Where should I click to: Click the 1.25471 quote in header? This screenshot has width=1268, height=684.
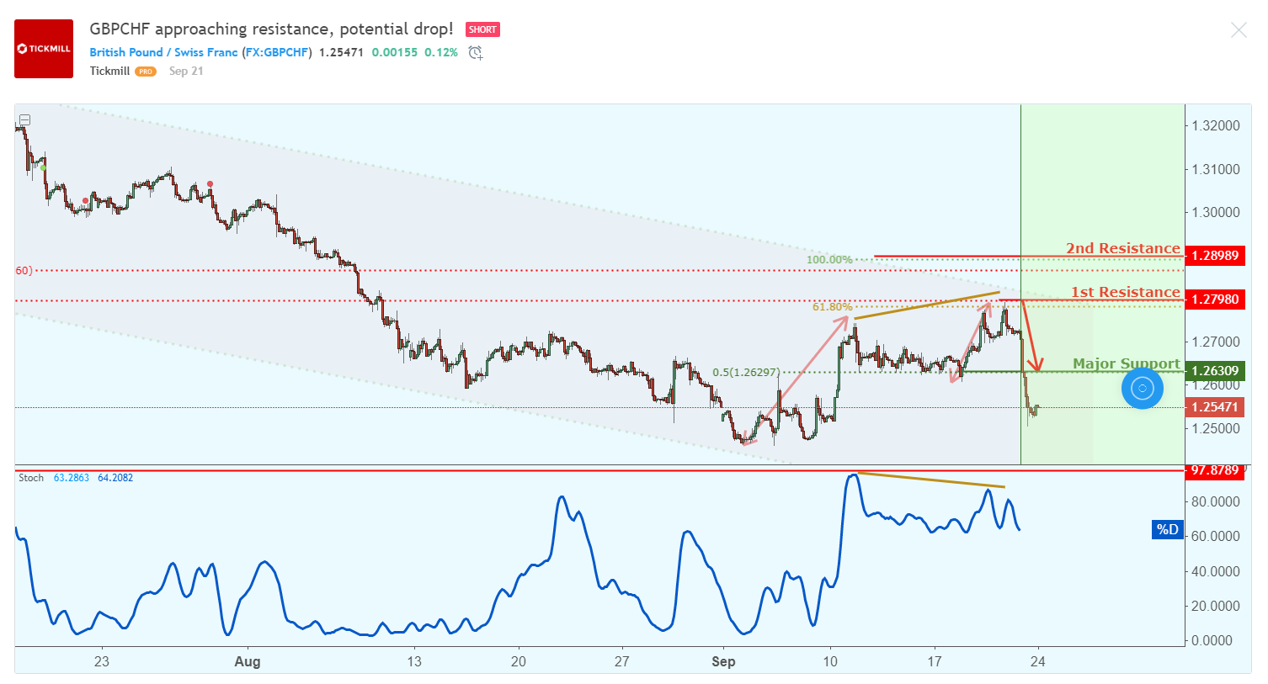point(341,52)
